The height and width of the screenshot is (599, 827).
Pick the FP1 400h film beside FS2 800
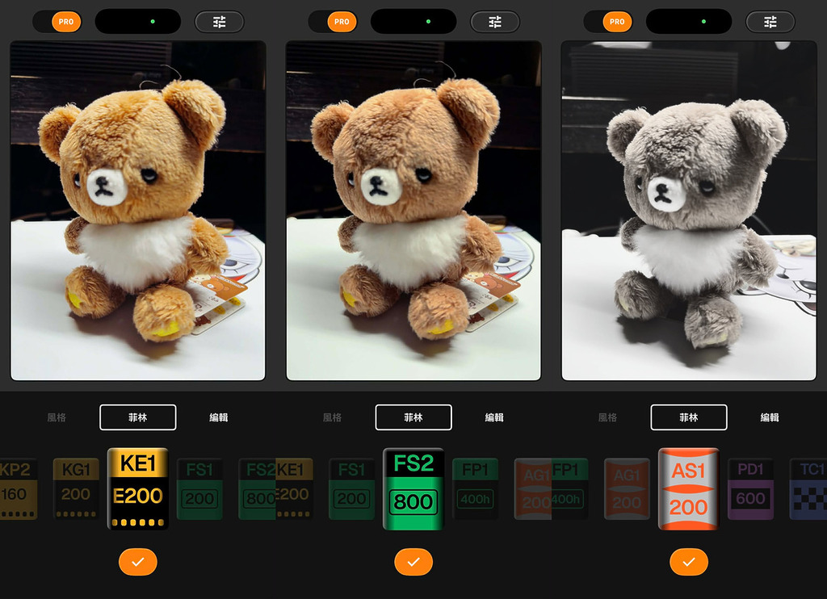click(475, 488)
